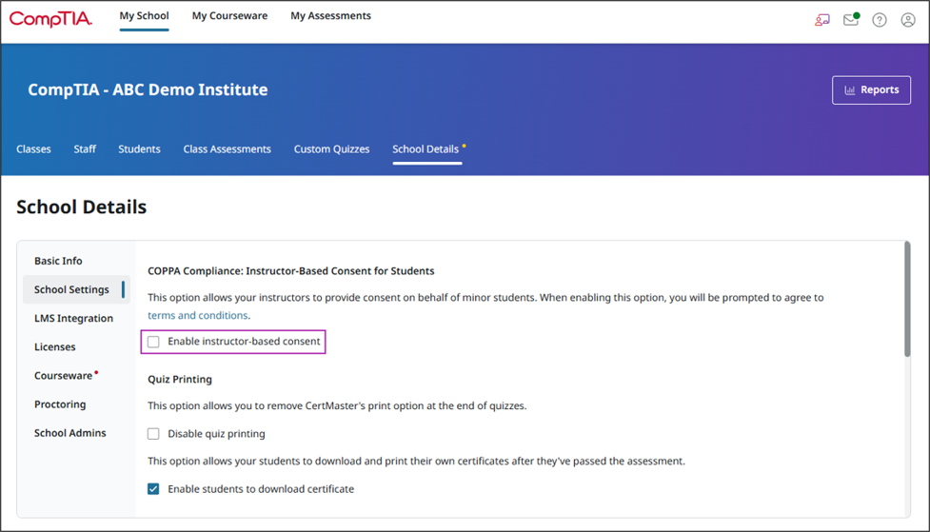The height and width of the screenshot is (532, 930).
Task: Go to the Classes tab
Action: coord(34,148)
